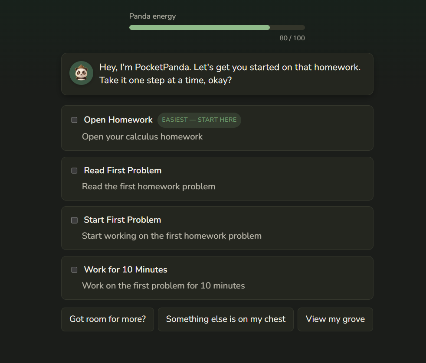Screen dimensions: 426x363
Task: Click the PocketPanda avatar icon
Action: 81,73
